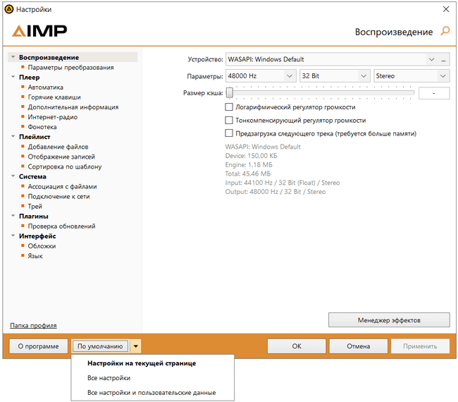
Task: Select Сортировка по шаблону item
Action: pos(65,166)
